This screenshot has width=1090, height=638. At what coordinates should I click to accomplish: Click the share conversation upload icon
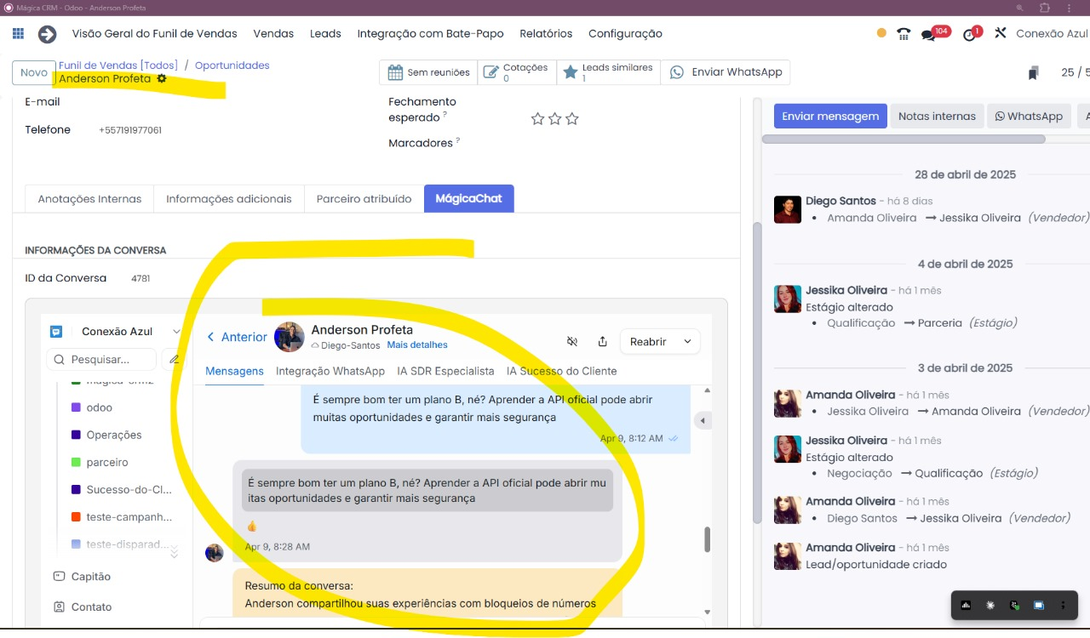click(602, 341)
